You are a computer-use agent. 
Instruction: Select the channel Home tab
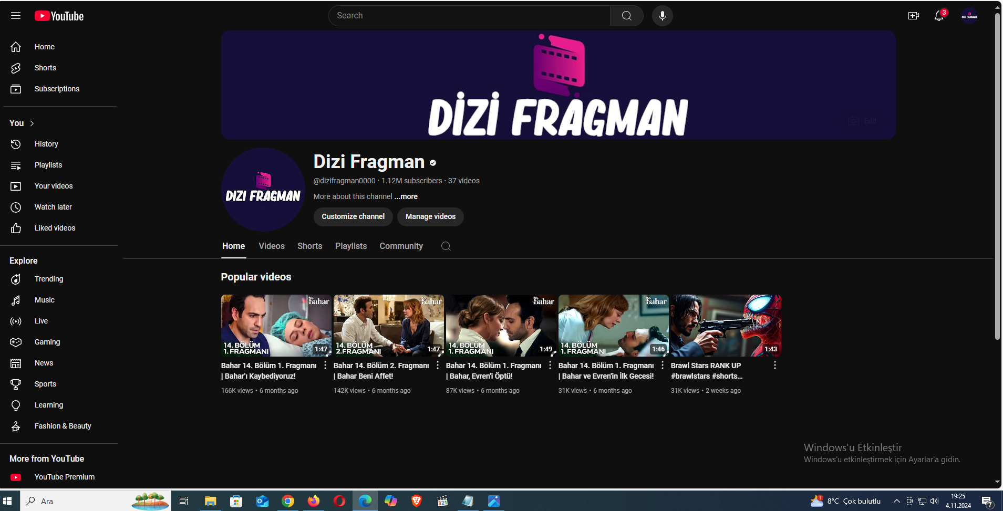pyautogui.click(x=233, y=246)
